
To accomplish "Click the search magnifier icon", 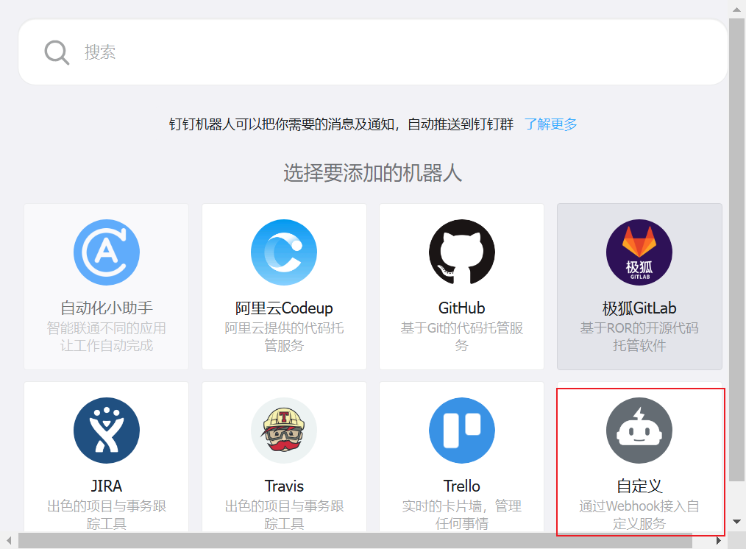I will pos(57,52).
